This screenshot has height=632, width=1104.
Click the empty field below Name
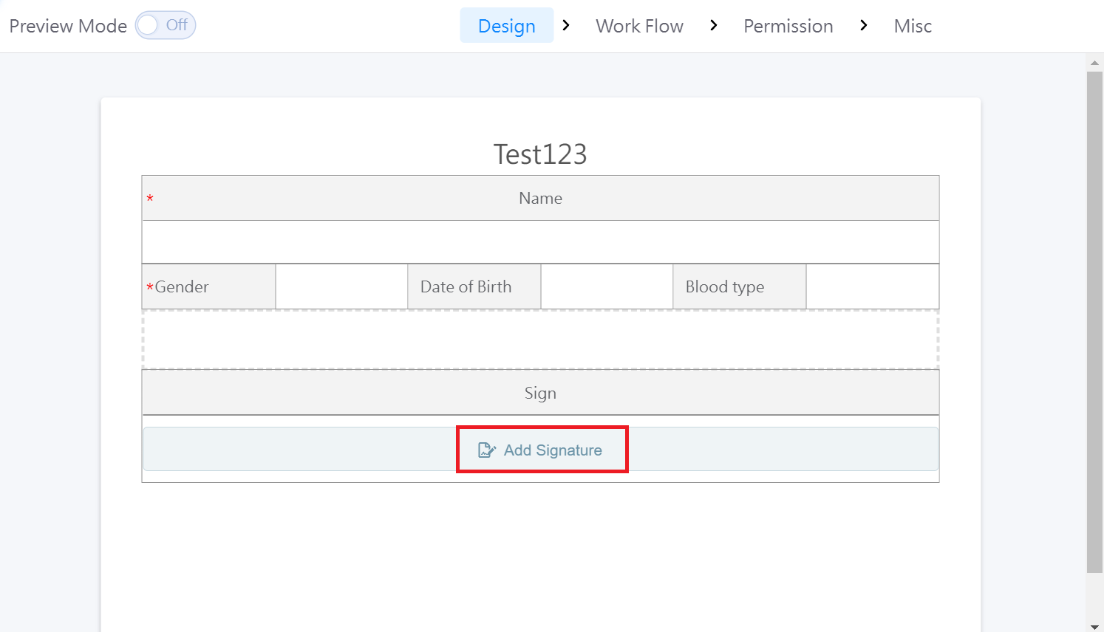[x=540, y=242]
